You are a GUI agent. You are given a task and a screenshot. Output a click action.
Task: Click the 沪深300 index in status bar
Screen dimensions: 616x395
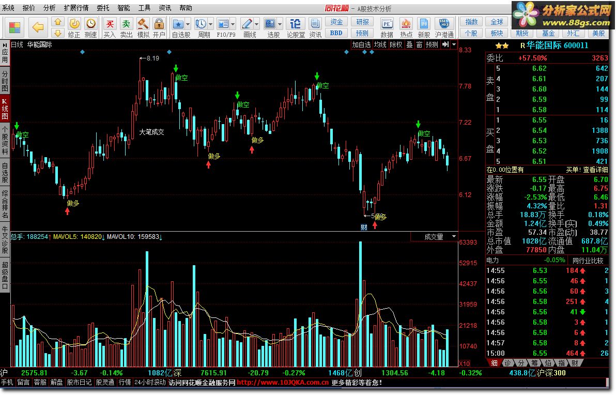tap(551, 373)
